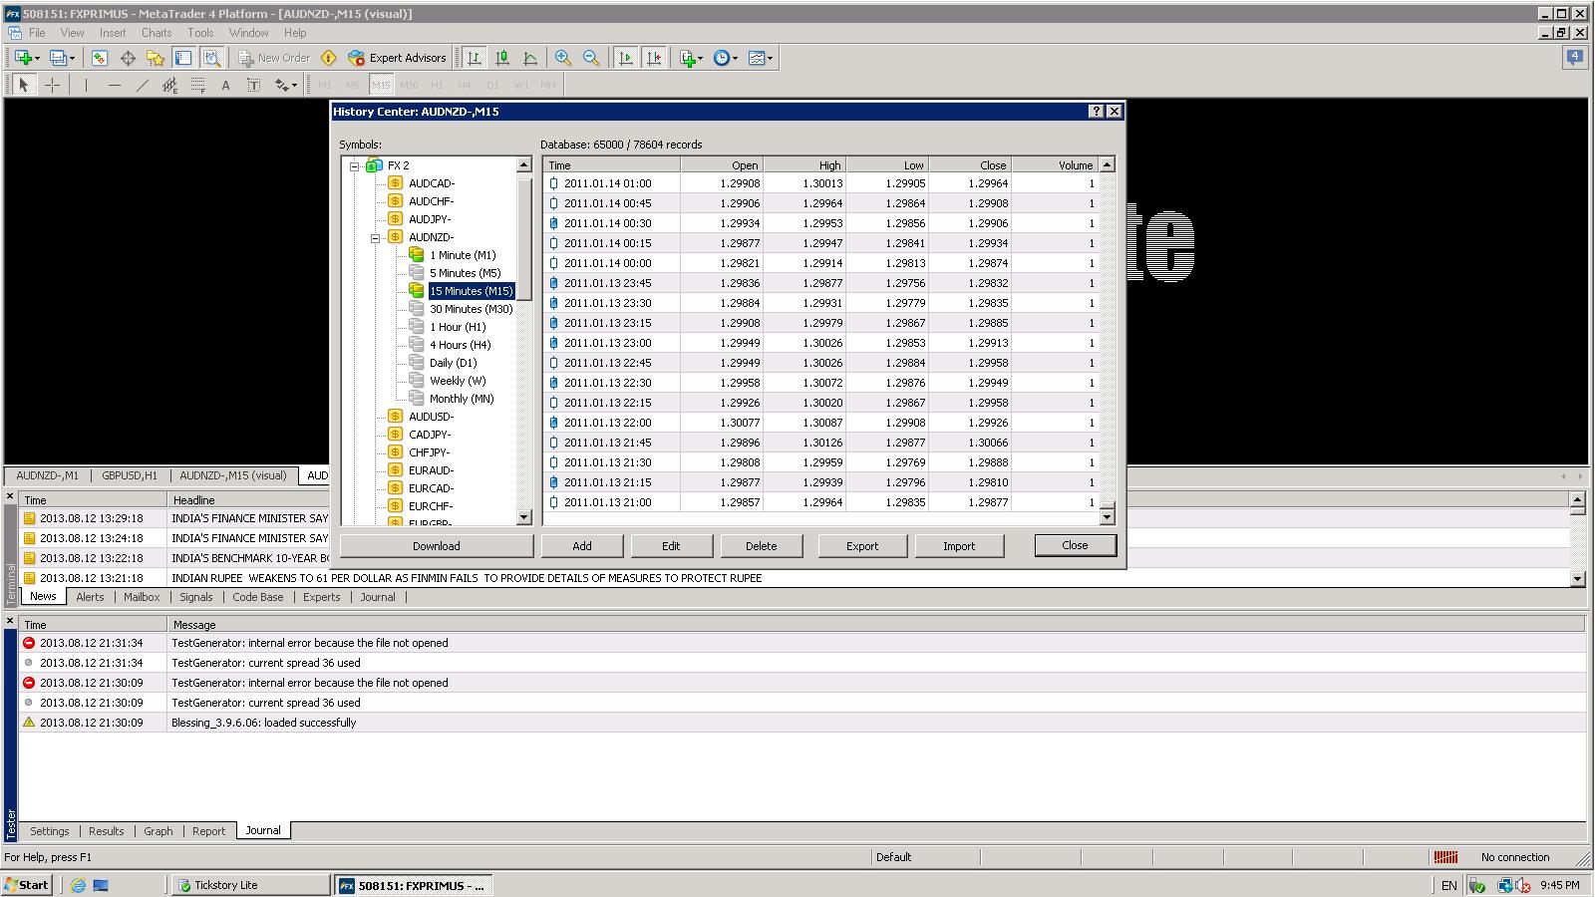1595x897 pixels.
Task: Click the New Order toolbar button
Action: click(x=274, y=58)
